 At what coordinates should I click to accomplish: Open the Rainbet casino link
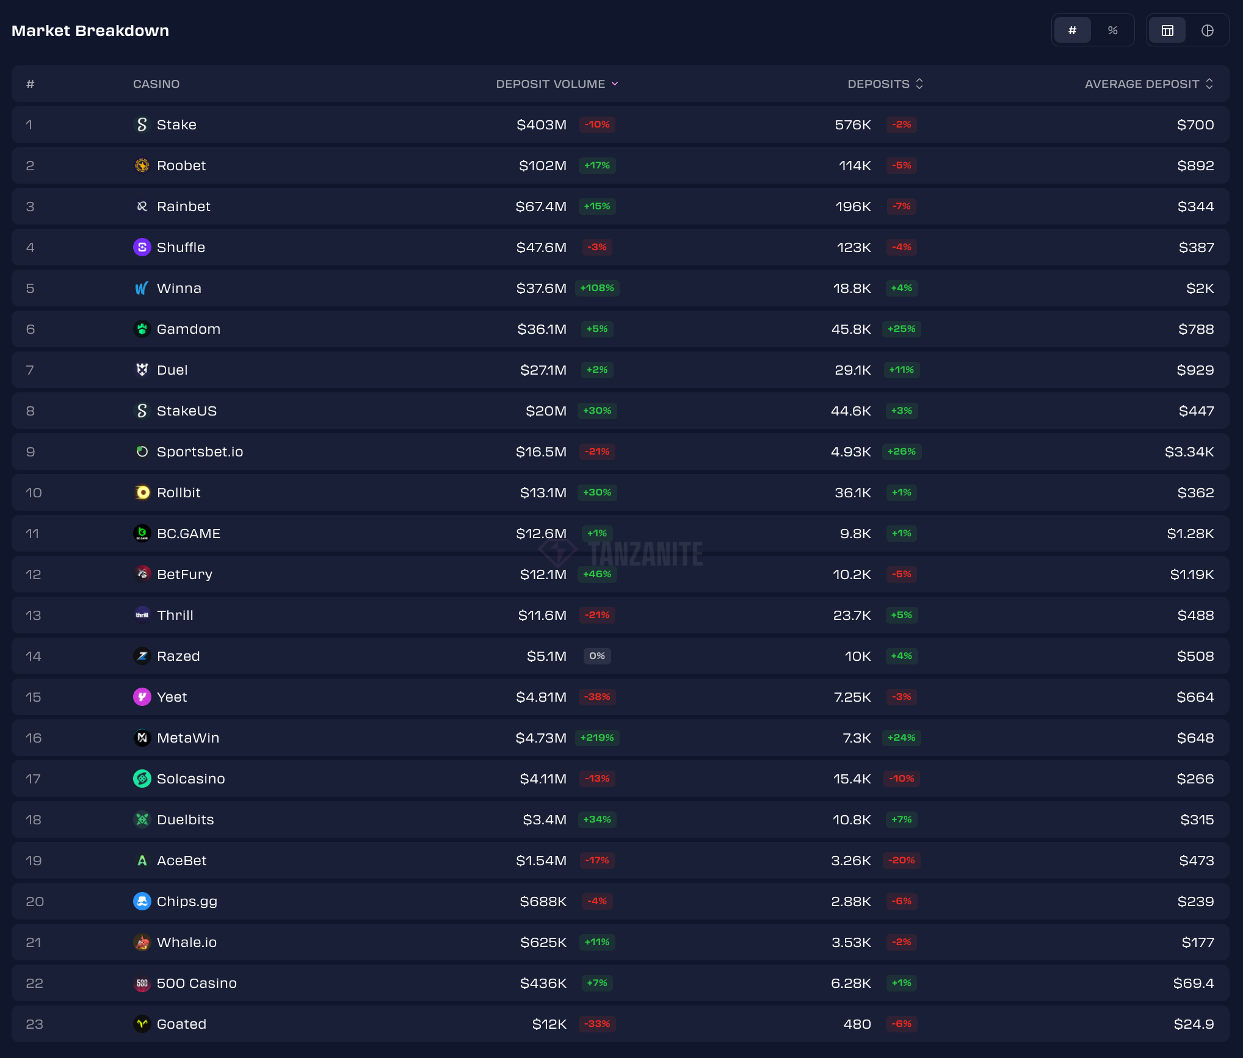[183, 206]
